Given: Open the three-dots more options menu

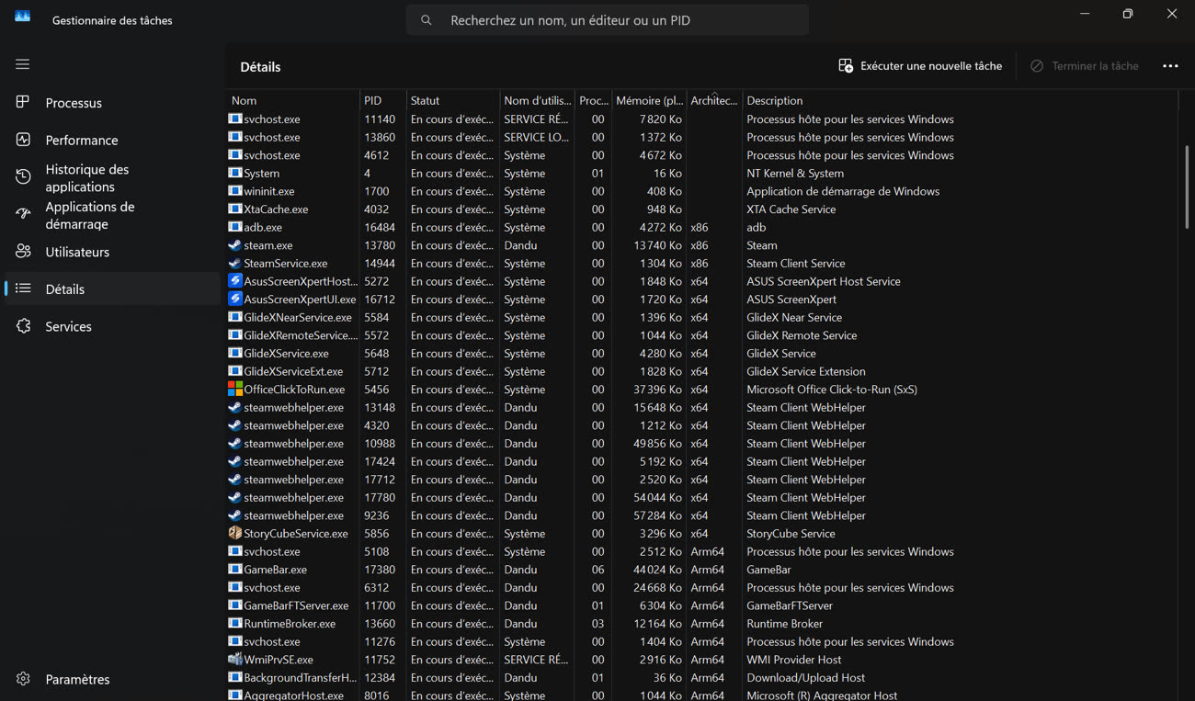Looking at the screenshot, I should click(x=1170, y=66).
